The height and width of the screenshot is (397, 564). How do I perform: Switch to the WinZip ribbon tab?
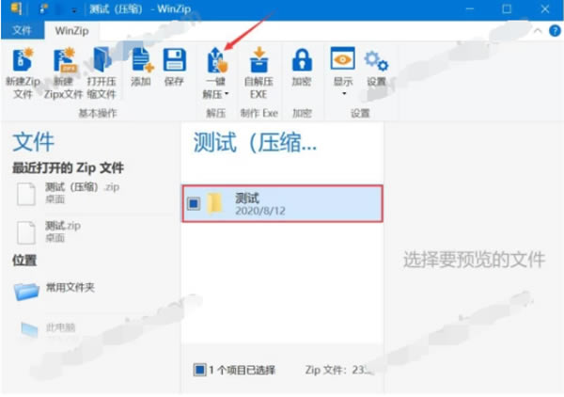[x=70, y=30]
